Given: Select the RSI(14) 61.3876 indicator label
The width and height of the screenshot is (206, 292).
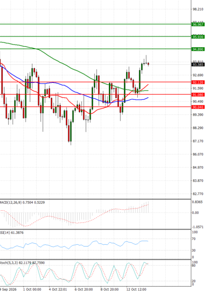Looking at the screenshot, I should pyautogui.click(x=12, y=233).
